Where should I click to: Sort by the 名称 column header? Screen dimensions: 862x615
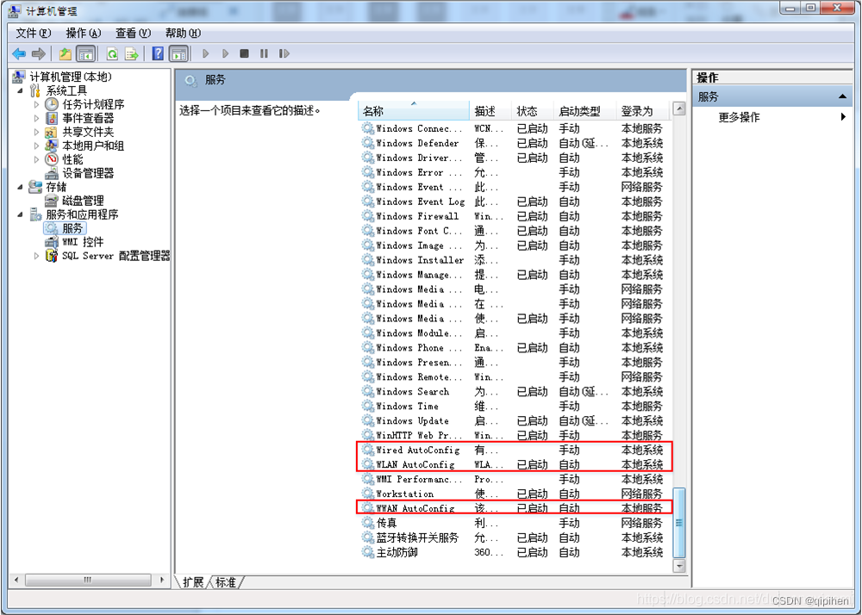tap(414, 111)
